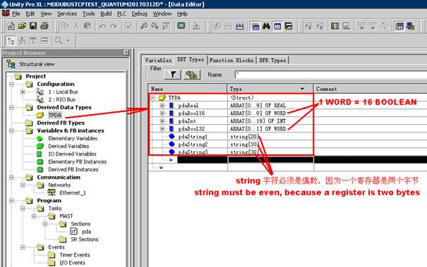Collapse the Communication tree folder

coord(11,178)
